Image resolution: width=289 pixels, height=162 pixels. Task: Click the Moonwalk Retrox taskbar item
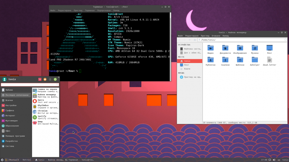(18, 160)
